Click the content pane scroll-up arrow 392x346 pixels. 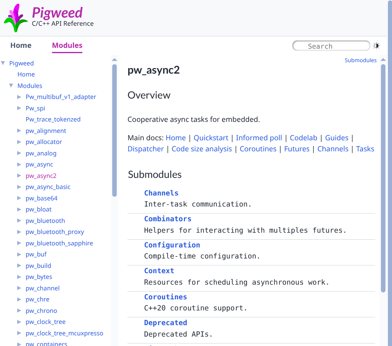pyautogui.click(x=383, y=60)
